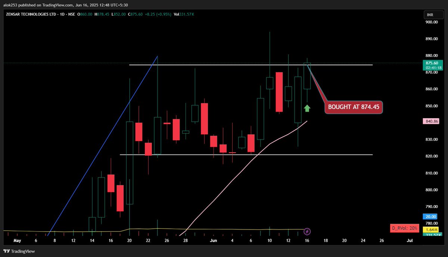Click the Jun label on time axis

(214, 241)
